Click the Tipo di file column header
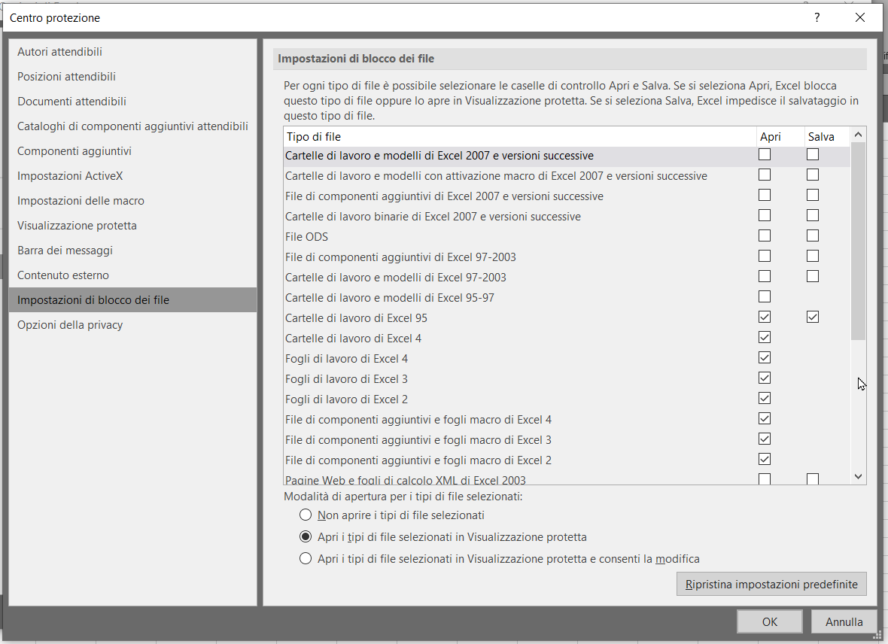The image size is (888, 644). tap(520, 136)
